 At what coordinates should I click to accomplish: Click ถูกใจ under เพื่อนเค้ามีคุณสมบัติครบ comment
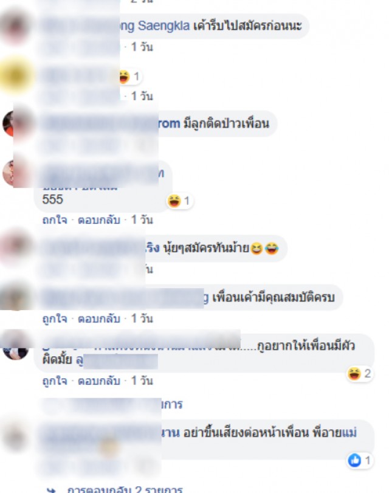[55, 319]
